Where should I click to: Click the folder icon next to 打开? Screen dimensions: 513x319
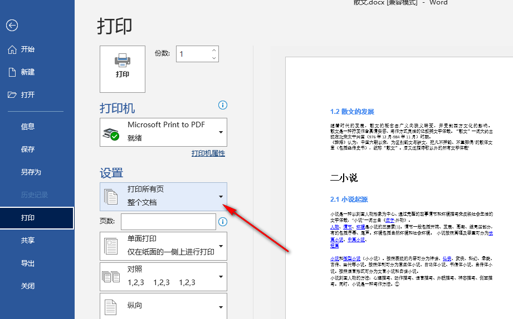(x=12, y=95)
